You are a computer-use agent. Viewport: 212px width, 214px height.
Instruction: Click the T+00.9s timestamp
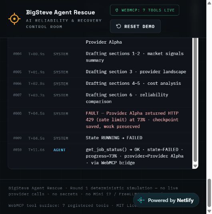[36, 54]
